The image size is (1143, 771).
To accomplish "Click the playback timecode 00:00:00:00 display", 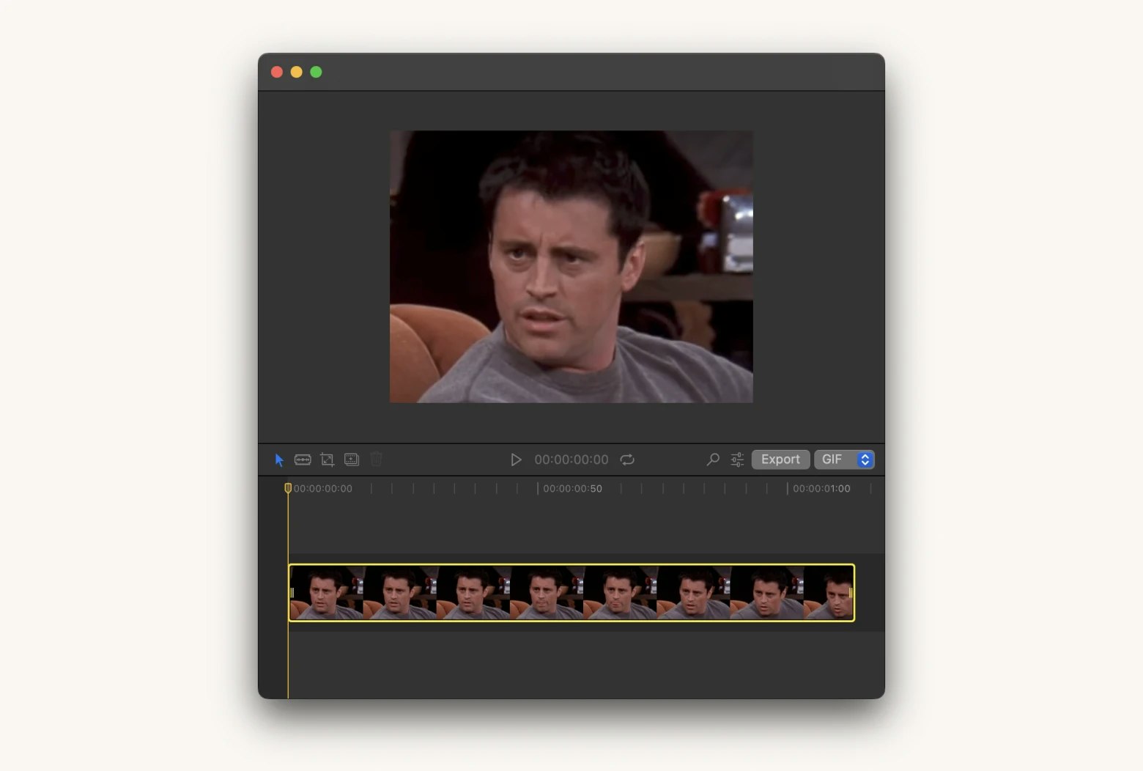I will click(x=571, y=460).
